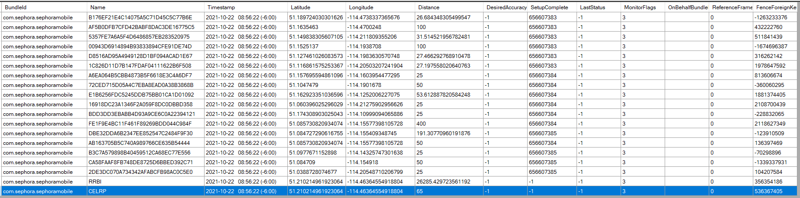The image size is (800, 198).
Task: Click the CELRP name cell
Action: point(97,191)
